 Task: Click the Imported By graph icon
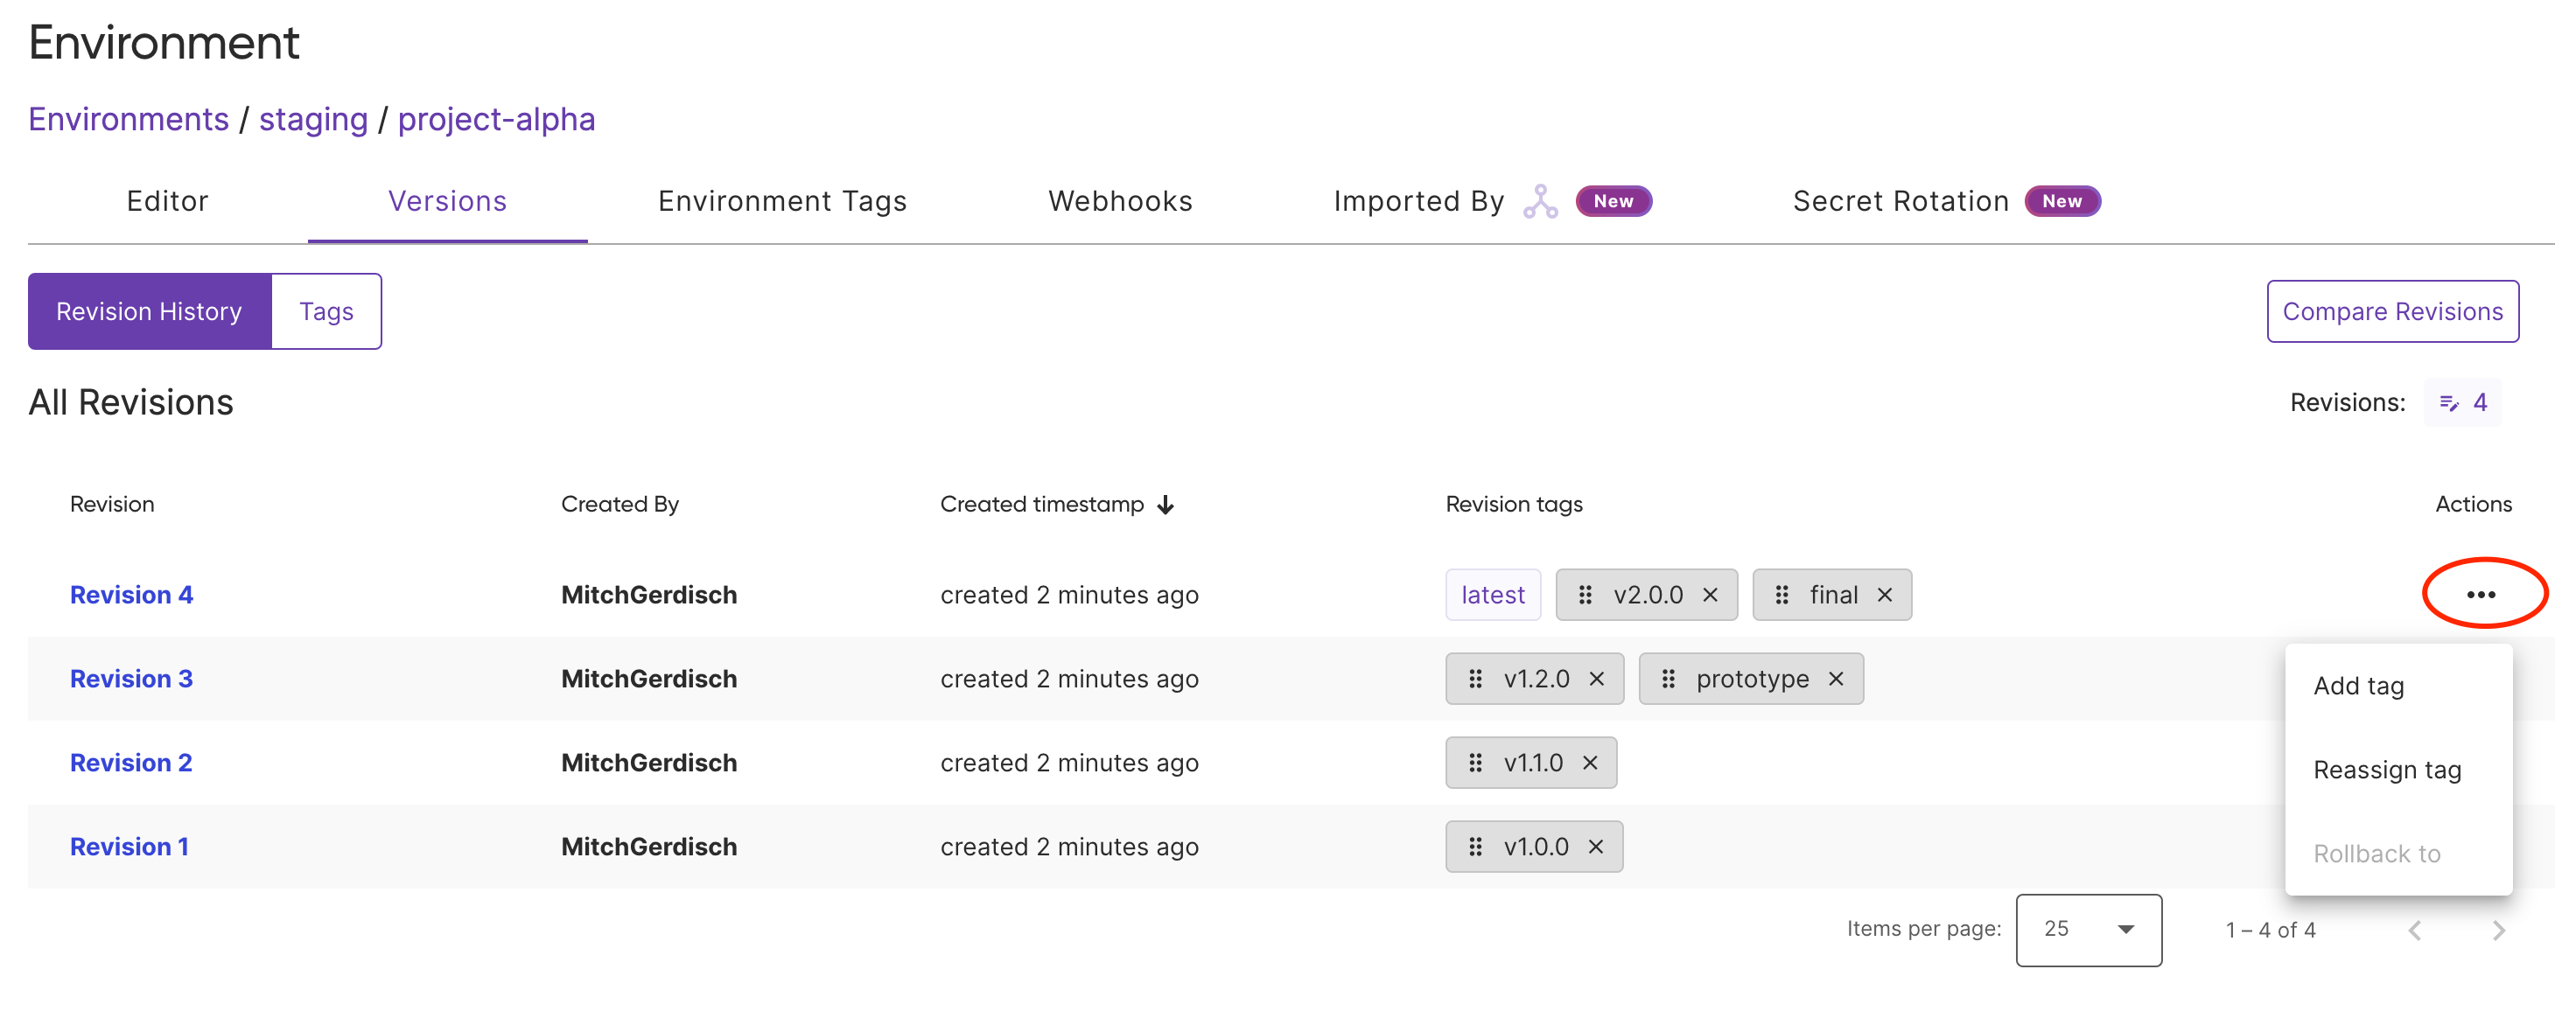pyautogui.click(x=1540, y=201)
